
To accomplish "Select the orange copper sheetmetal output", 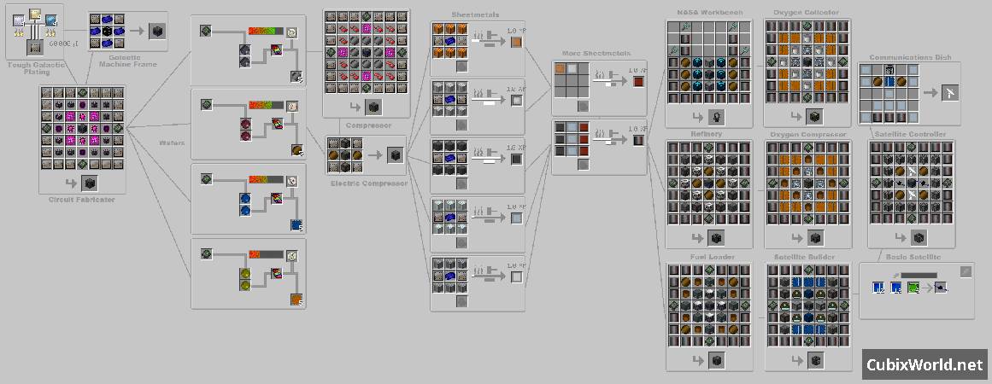I will click(516, 42).
